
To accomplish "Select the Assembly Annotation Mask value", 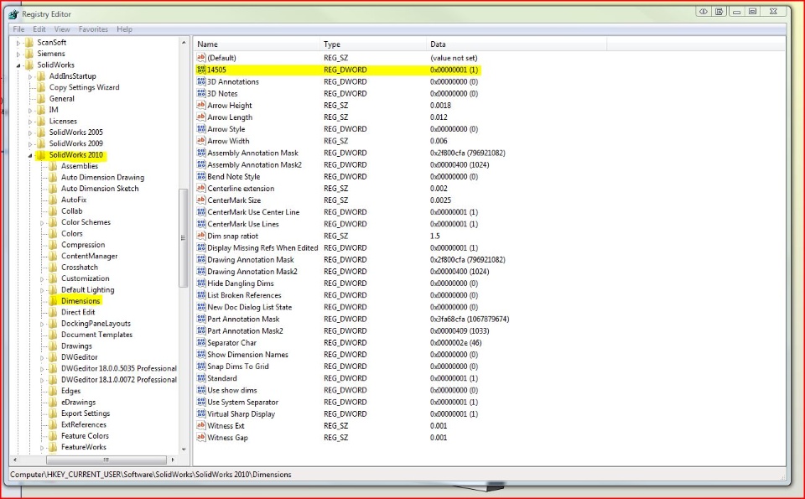I will [252, 153].
